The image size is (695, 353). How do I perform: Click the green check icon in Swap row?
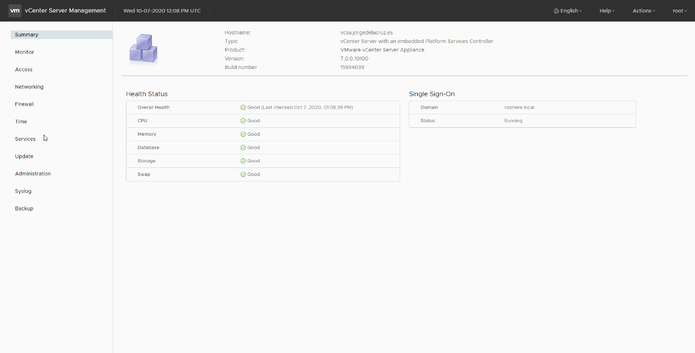pos(243,174)
